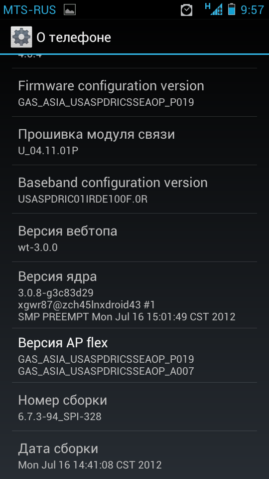Tap the 9:57 clock in status bar
269x479 pixels.
coord(252,10)
